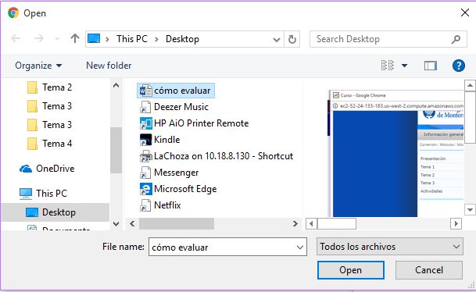The image size is (476, 292).
Task: Refresh the Desktop folder listing
Action: [x=292, y=39]
